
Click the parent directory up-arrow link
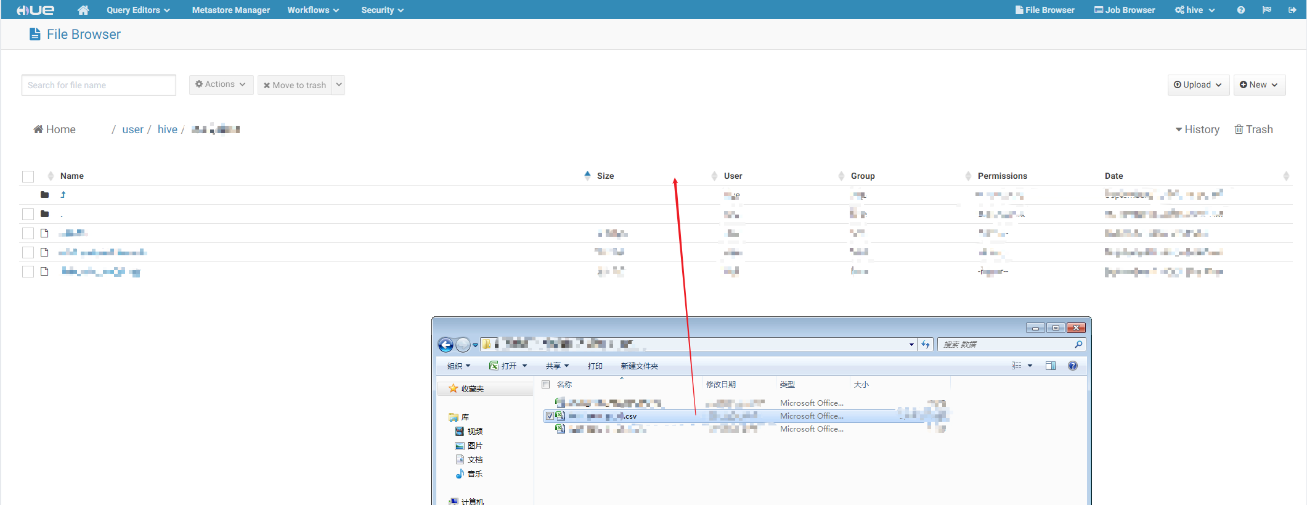63,195
